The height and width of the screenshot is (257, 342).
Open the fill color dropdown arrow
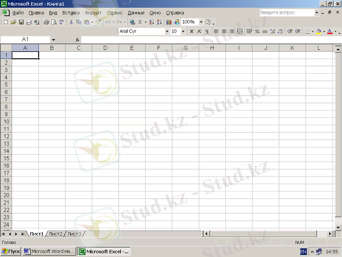tap(324, 31)
